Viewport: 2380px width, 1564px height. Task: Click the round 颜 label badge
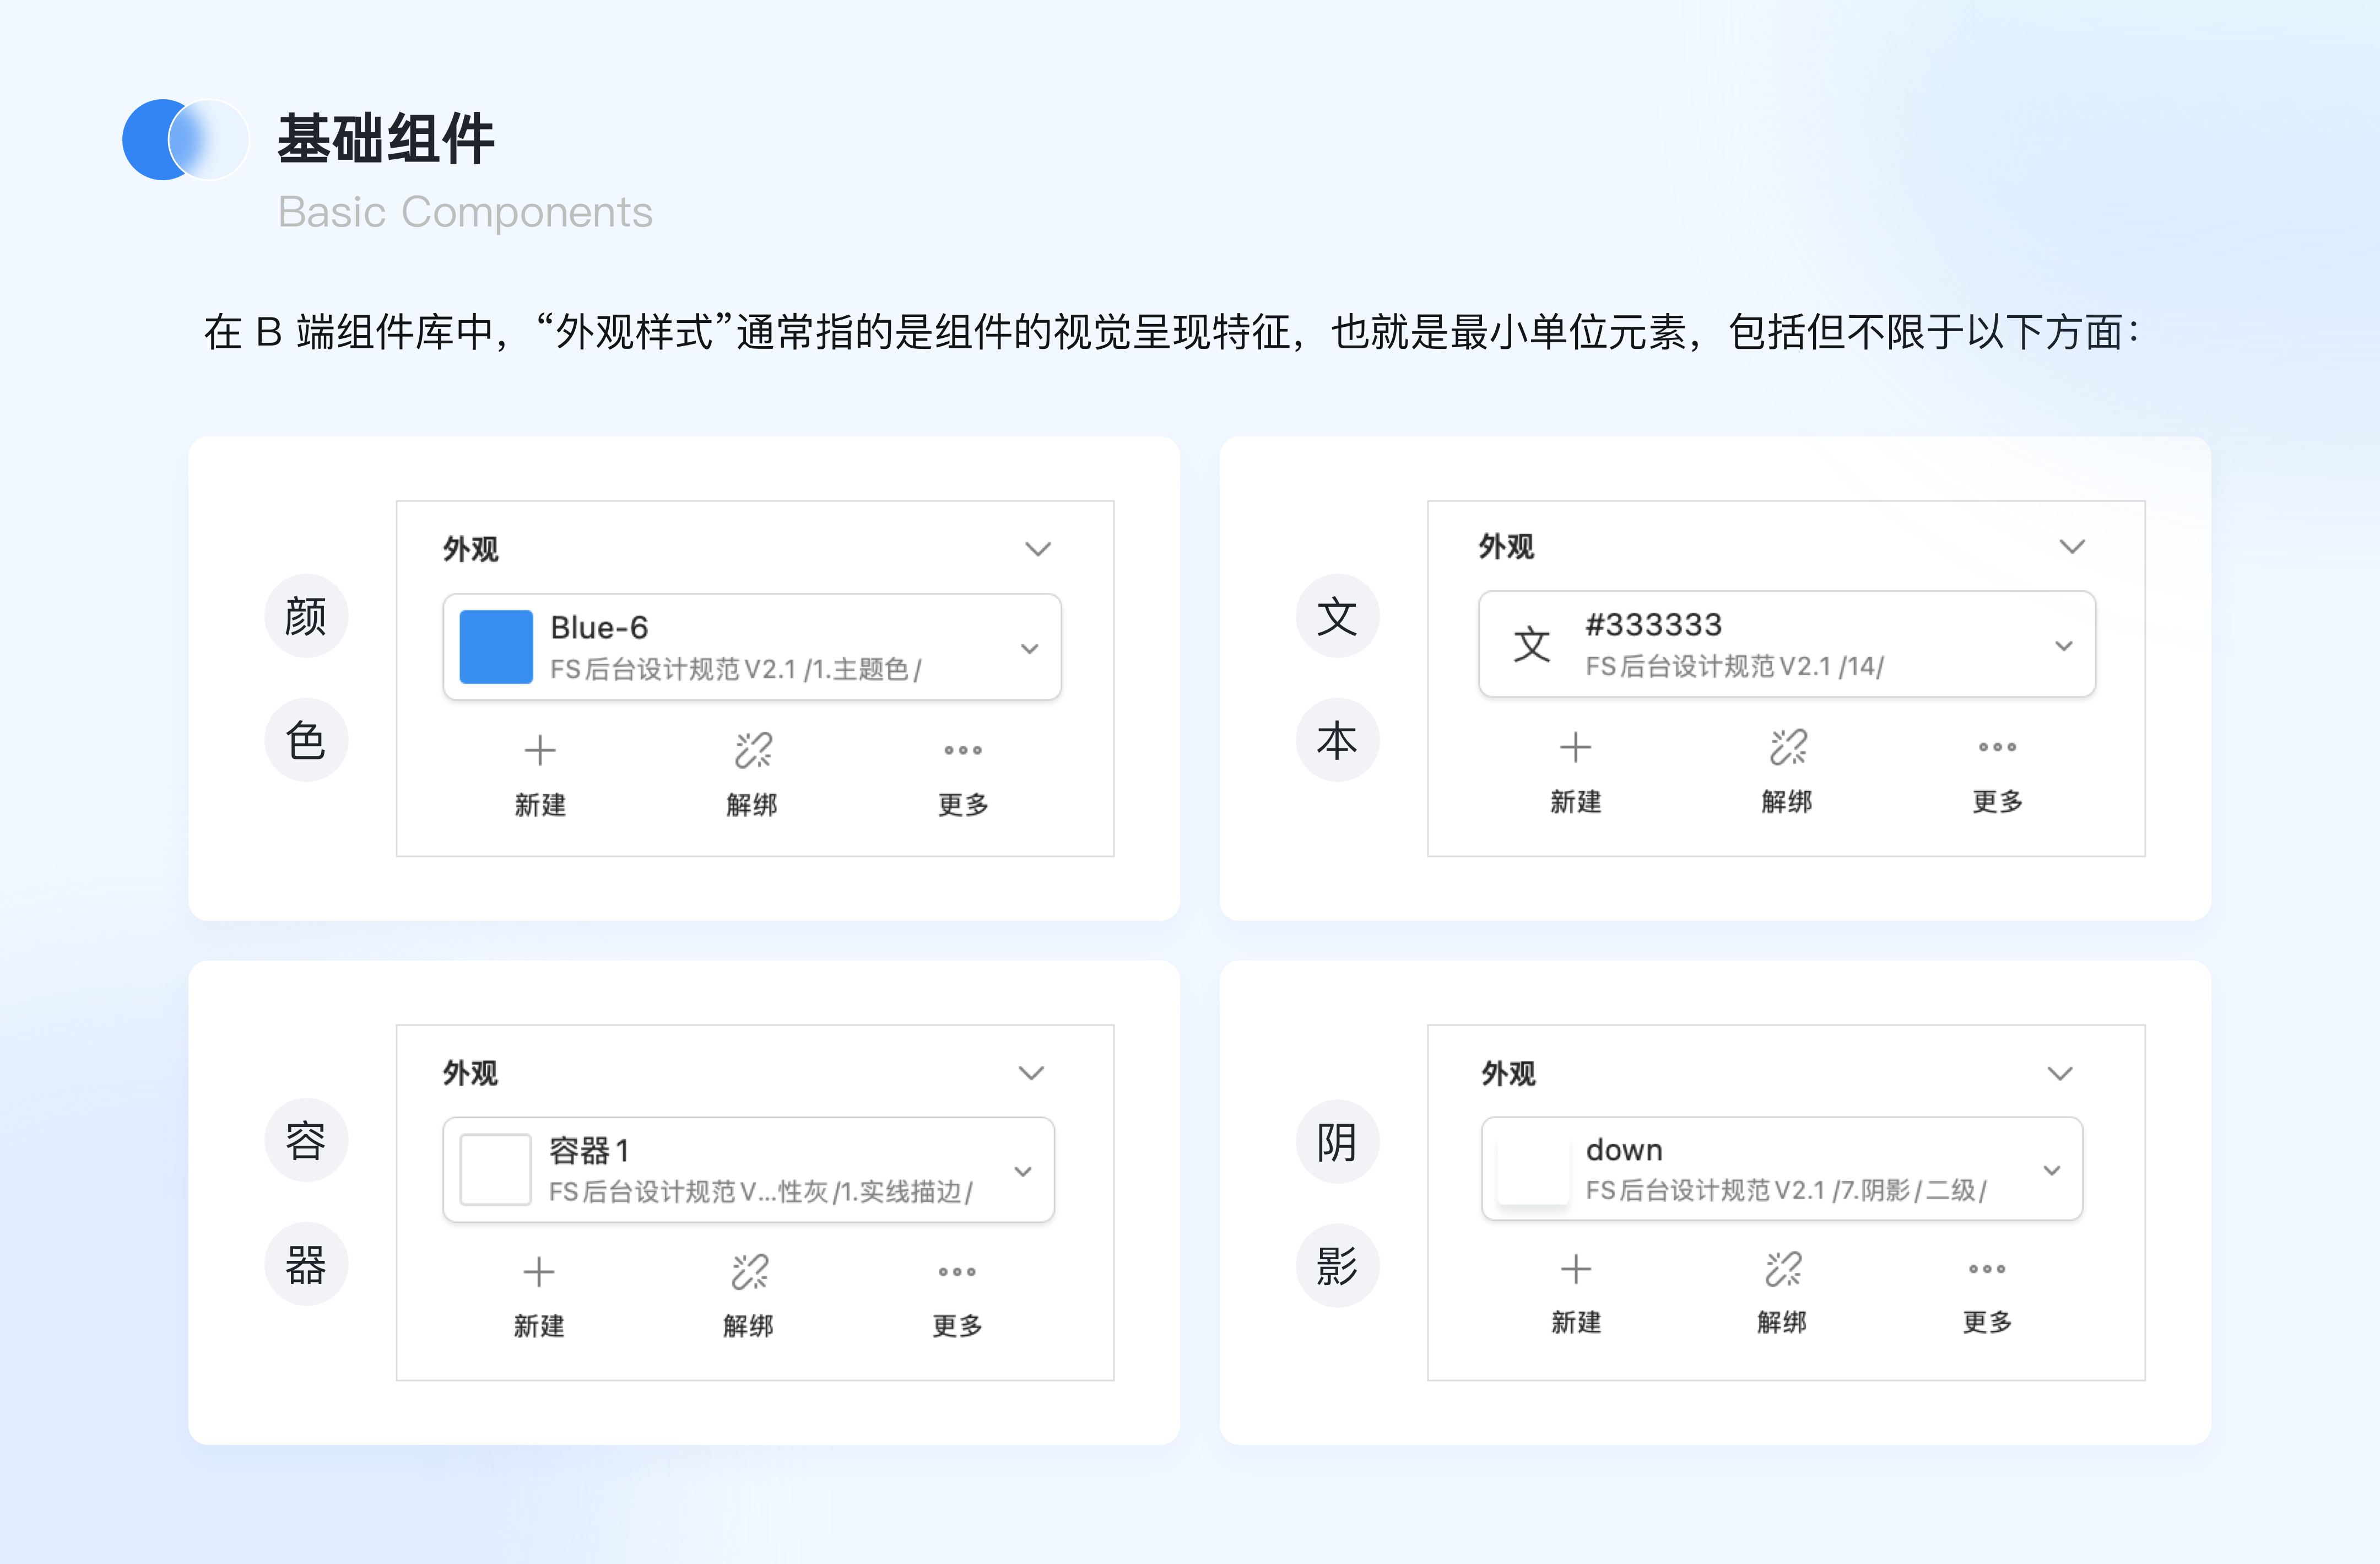click(306, 616)
